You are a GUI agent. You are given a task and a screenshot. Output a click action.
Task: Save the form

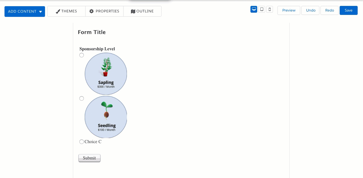[x=349, y=10]
